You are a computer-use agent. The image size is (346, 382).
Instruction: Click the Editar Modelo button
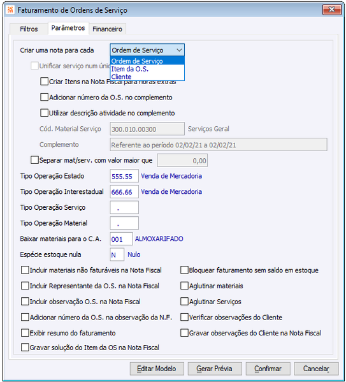157,369
